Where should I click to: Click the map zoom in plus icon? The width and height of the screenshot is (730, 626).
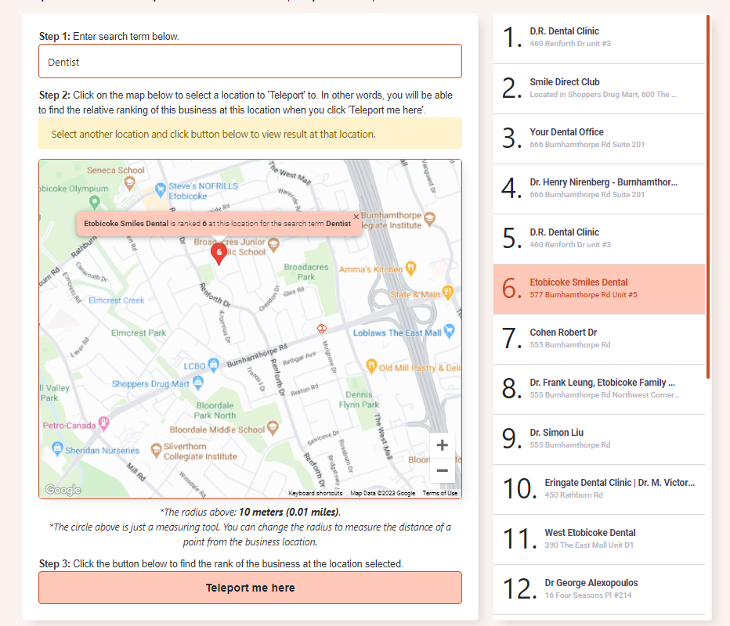(x=442, y=444)
